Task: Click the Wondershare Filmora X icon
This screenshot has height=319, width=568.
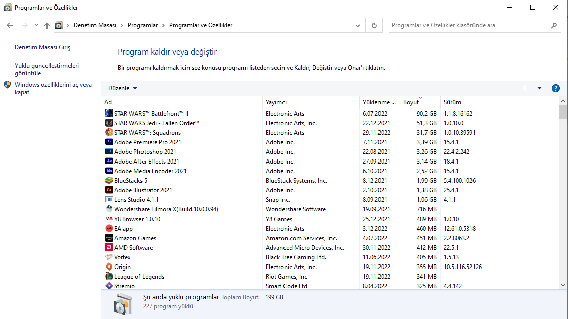Action: pyautogui.click(x=109, y=209)
